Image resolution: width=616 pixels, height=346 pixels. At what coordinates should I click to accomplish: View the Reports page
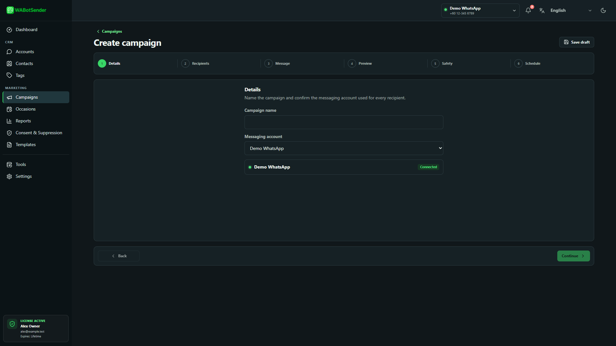pos(36,121)
